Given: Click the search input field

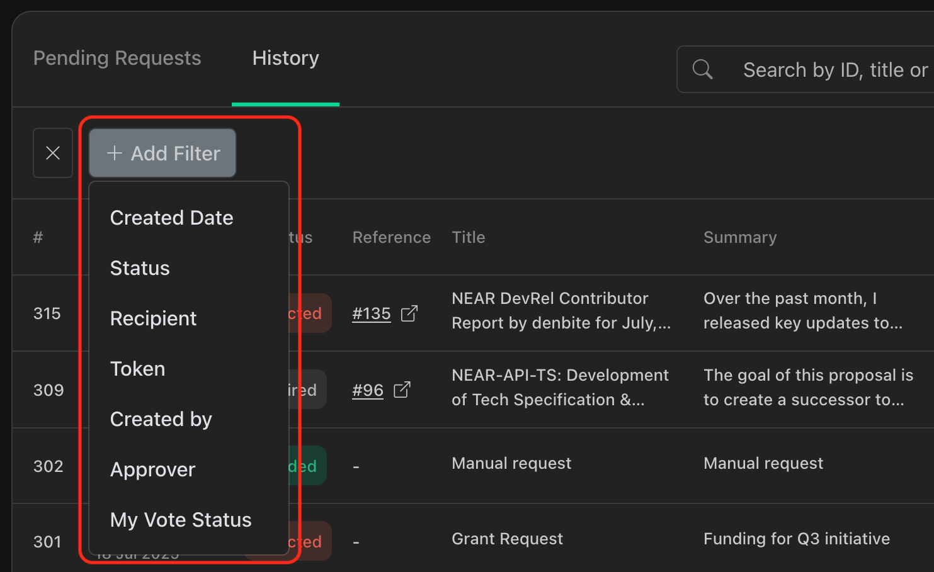Looking at the screenshot, I should [x=819, y=69].
